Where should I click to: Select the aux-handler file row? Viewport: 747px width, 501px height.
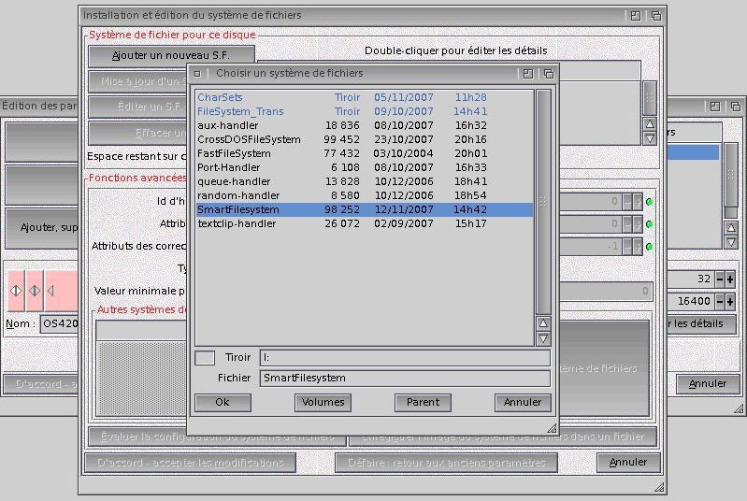point(365,125)
